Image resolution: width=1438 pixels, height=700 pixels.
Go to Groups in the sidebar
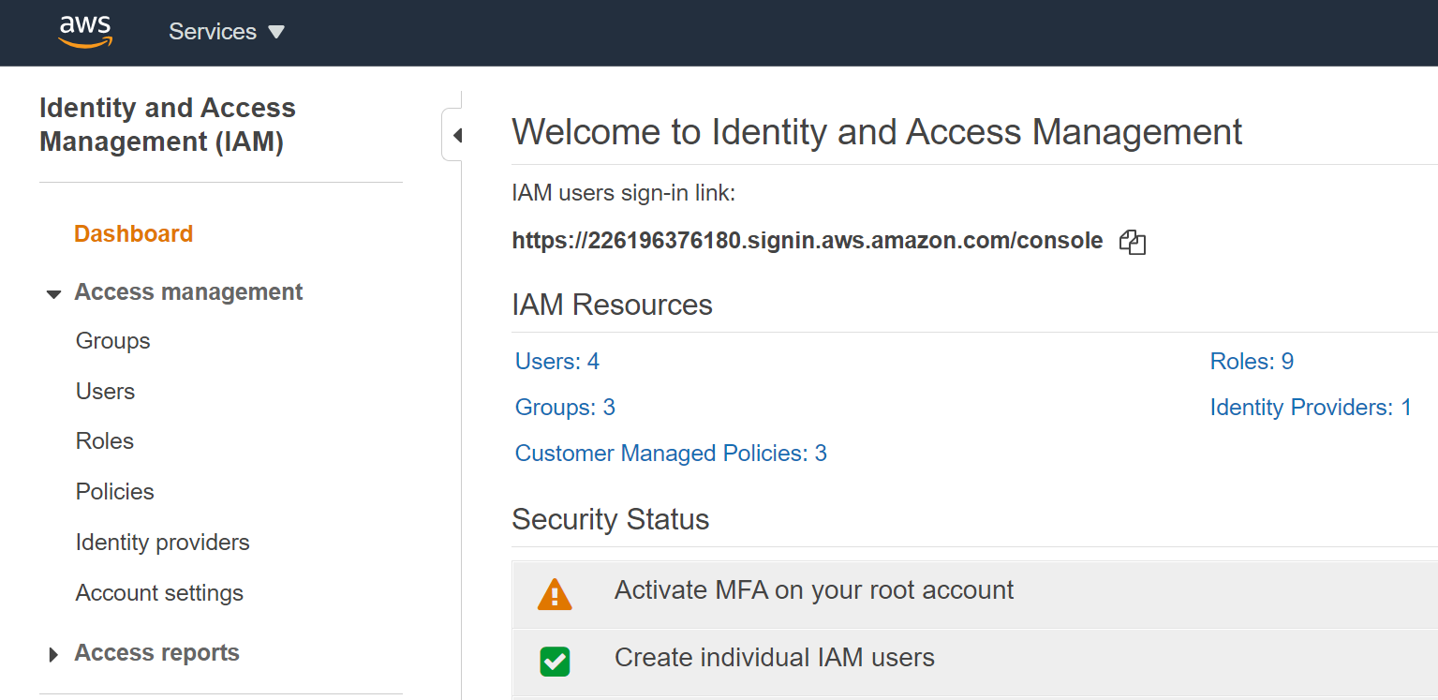point(112,341)
